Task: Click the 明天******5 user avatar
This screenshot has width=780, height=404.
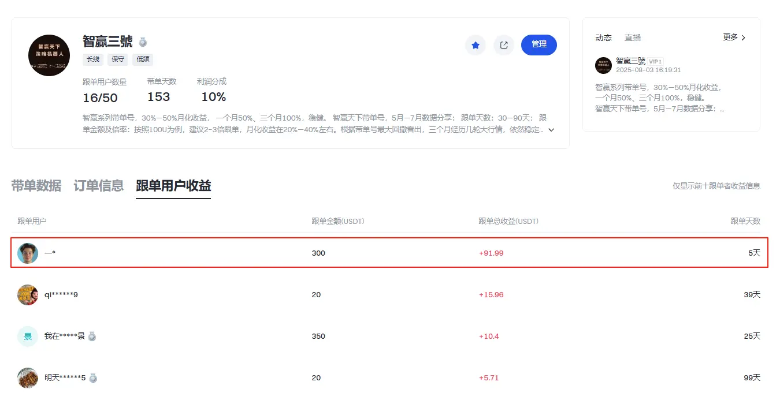Action: click(28, 378)
